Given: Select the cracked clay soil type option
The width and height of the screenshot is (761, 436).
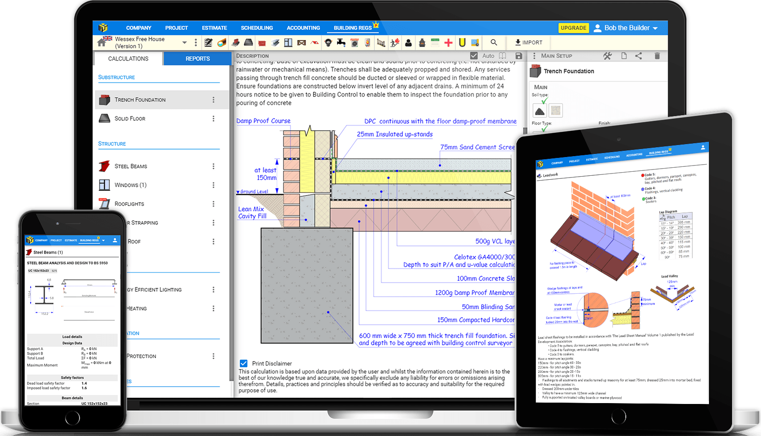Looking at the screenshot, I should 556,110.
